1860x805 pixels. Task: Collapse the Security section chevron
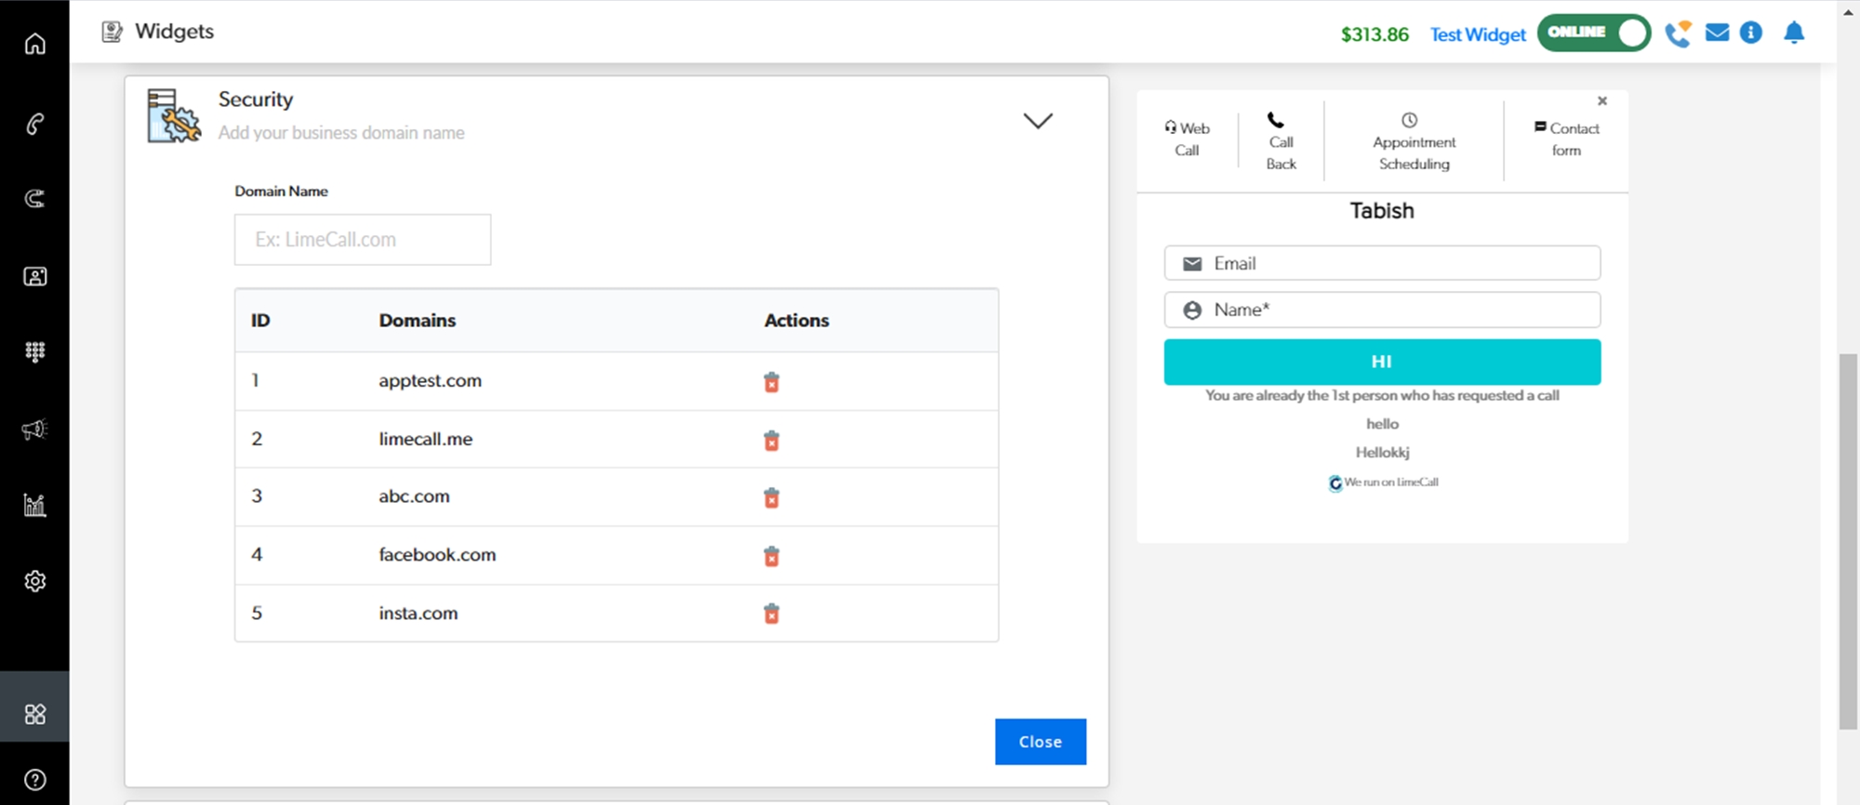(1038, 121)
